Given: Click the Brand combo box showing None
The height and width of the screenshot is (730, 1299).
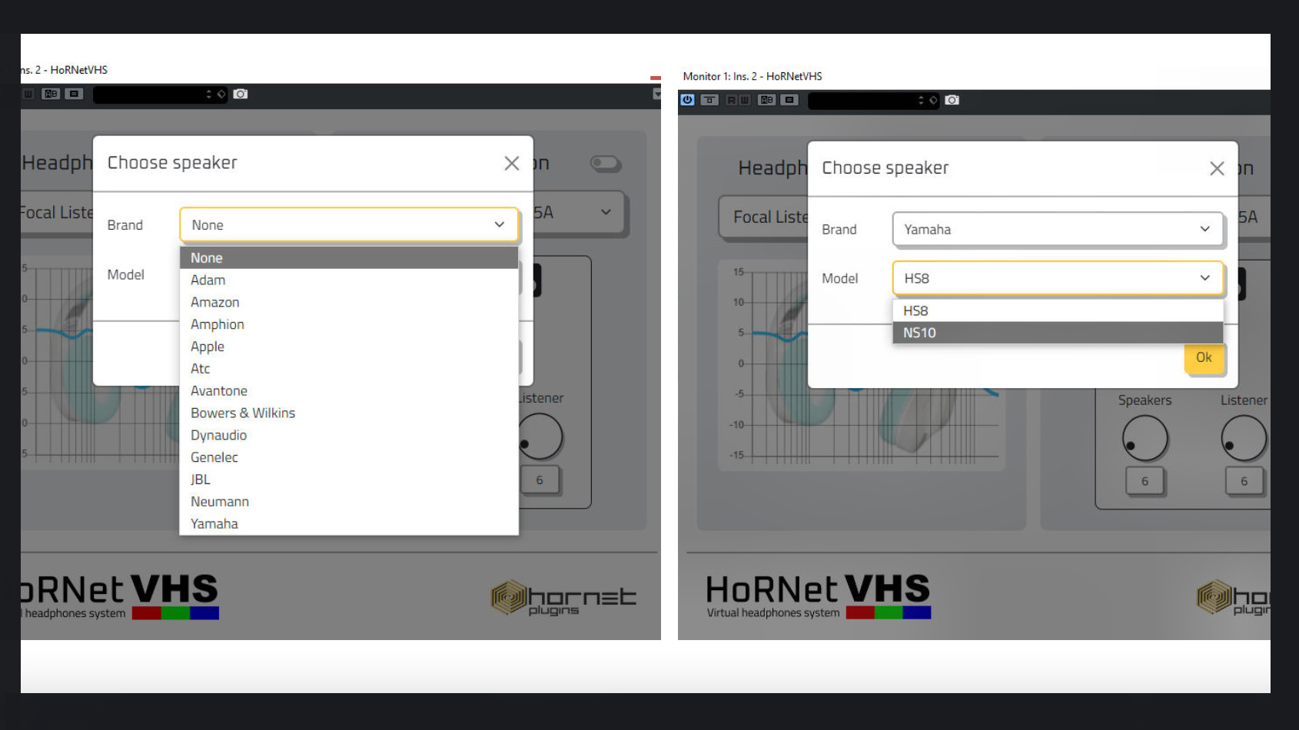Looking at the screenshot, I should click(348, 225).
